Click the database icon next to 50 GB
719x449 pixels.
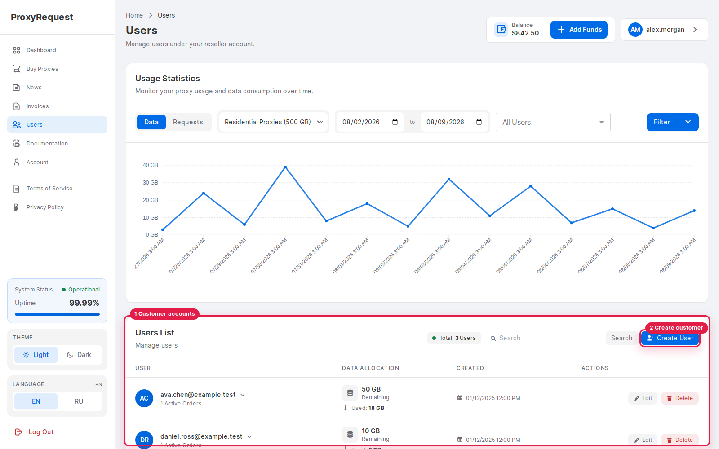pos(350,392)
